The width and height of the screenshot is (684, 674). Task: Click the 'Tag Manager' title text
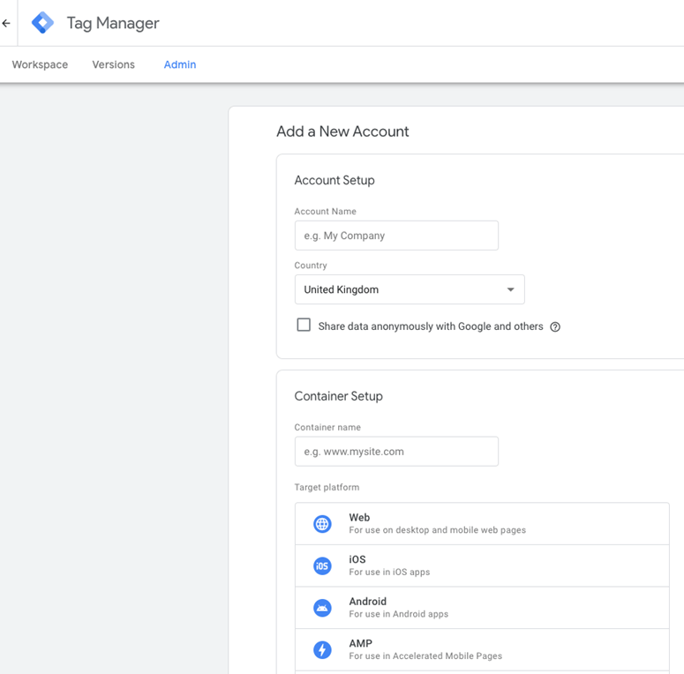(x=113, y=23)
